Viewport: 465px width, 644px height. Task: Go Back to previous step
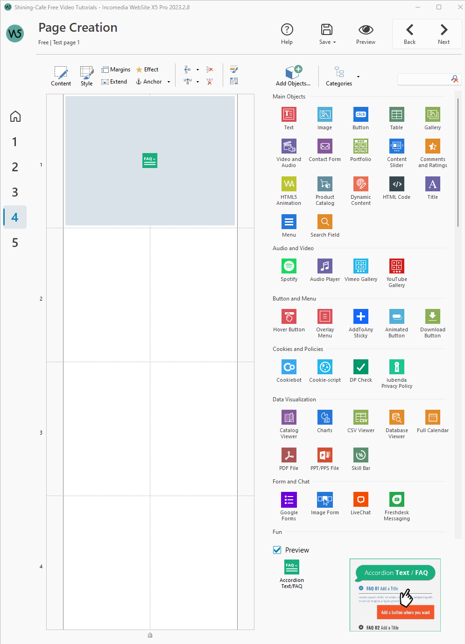coord(409,34)
